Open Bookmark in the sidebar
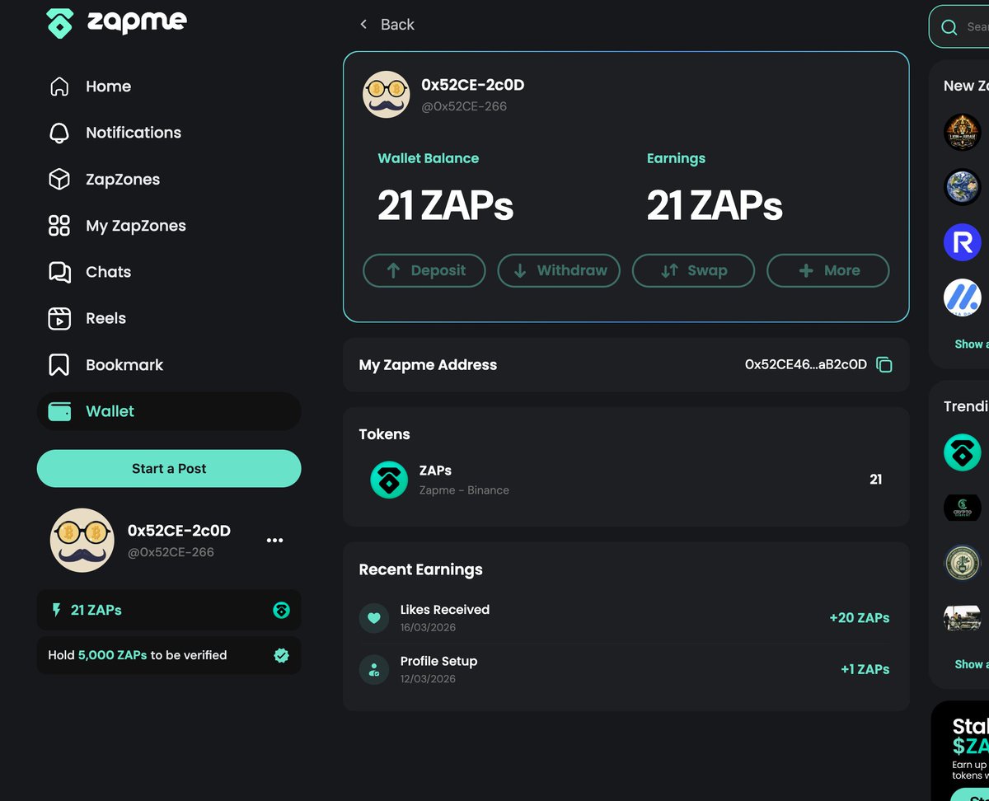 pos(105,365)
